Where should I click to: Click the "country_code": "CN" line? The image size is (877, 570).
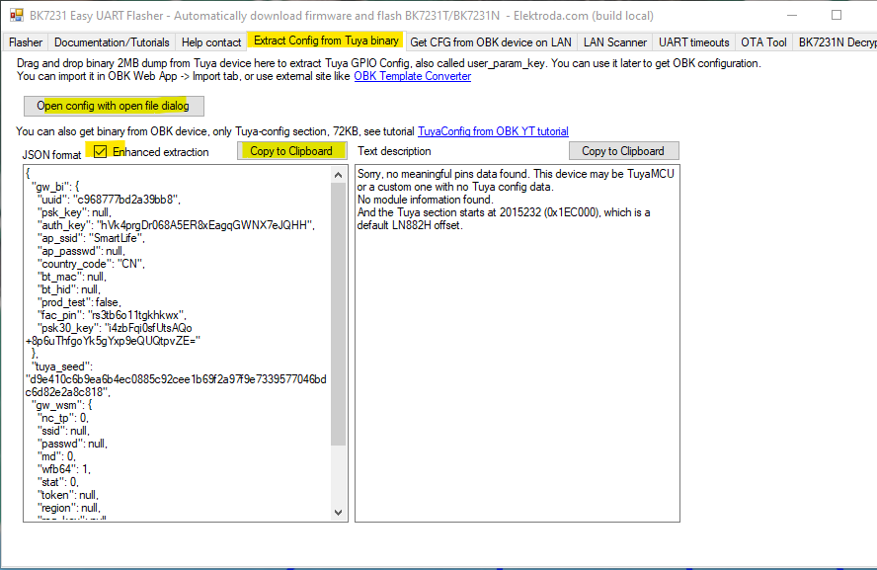91,264
